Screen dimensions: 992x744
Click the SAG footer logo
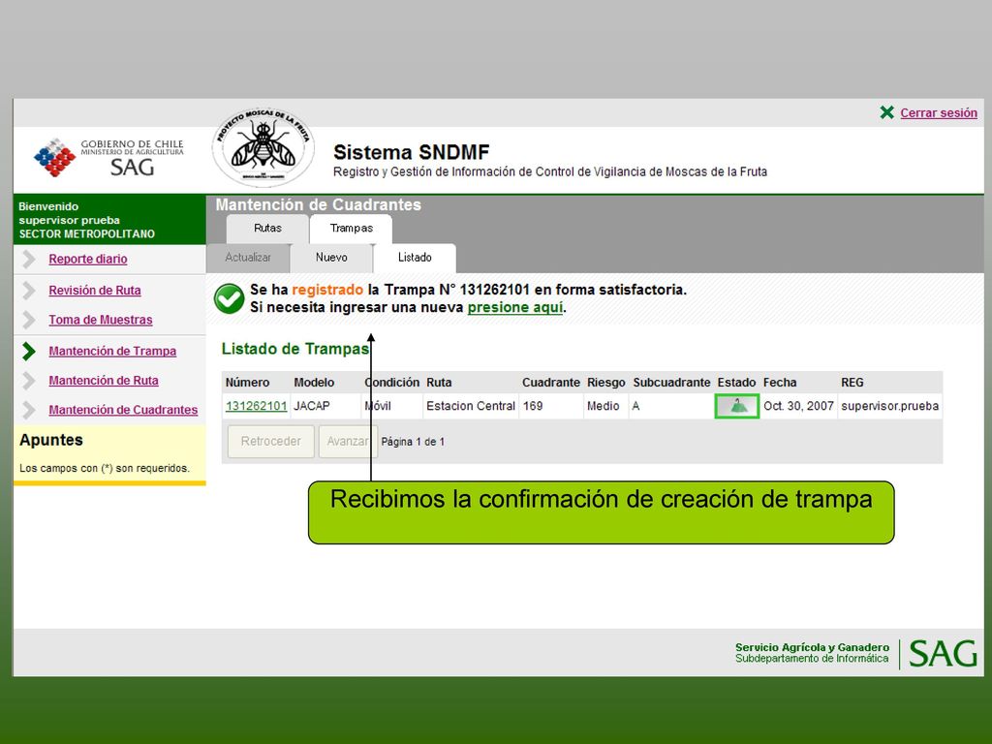944,653
